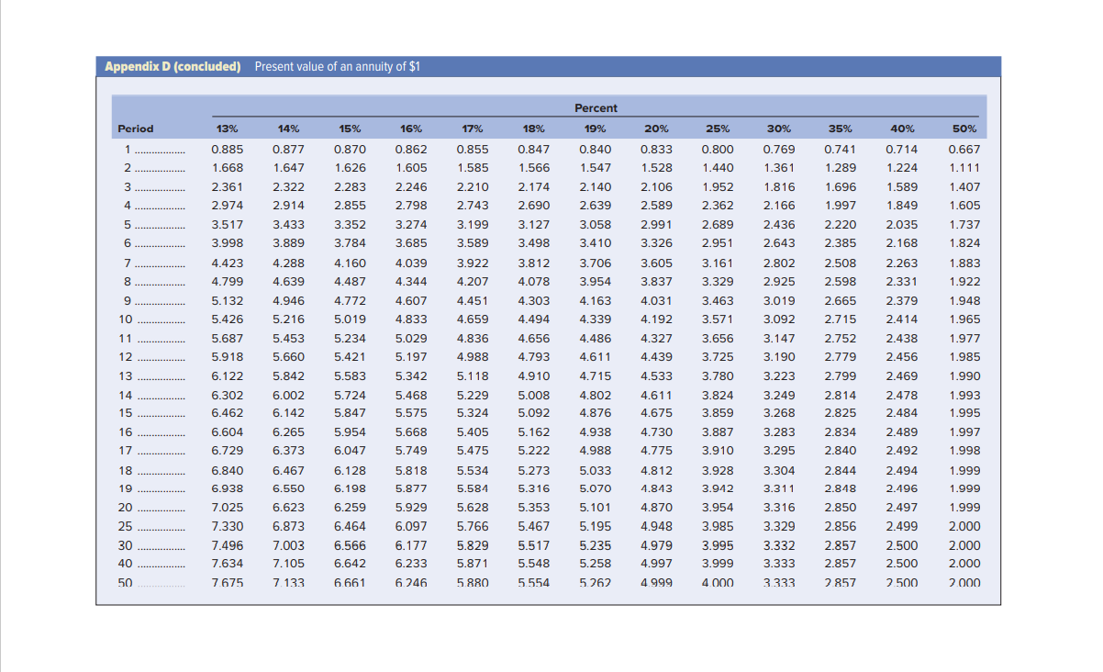This screenshot has height=672, width=1103.
Task: Select the 35% column header
Action: click(841, 129)
